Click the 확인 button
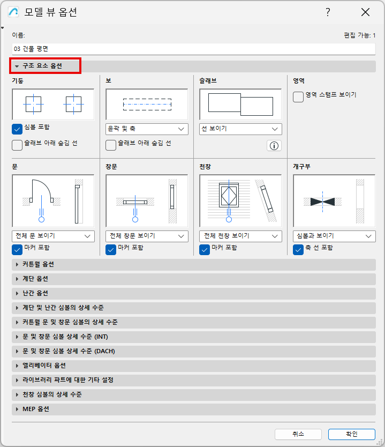 point(352,434)
